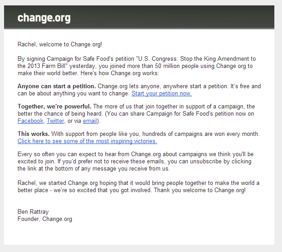Click the 'Rachel, welcome to Change.org!' greeting
The width and height of the screenshot is (282, 252).
tap(60, 45)
